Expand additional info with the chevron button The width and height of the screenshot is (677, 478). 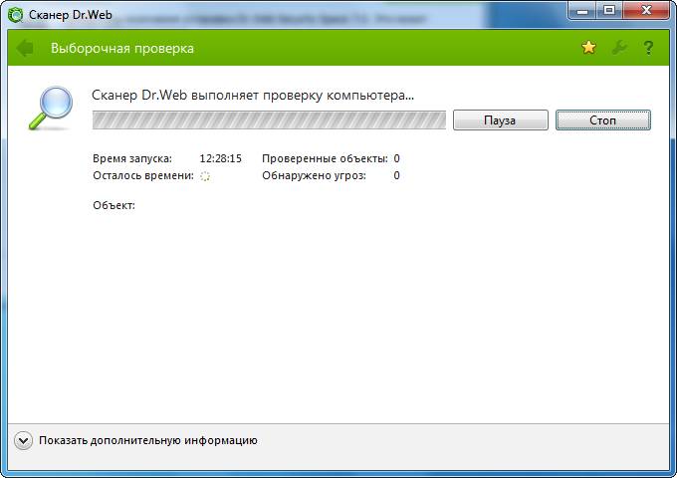(23, 441)
